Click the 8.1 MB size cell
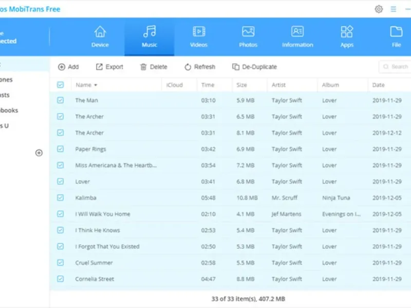This screenshot has width=411, height=308. (x=246, y=133)
